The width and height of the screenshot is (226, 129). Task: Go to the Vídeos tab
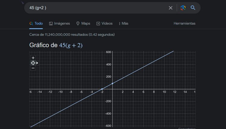[104, 23]
